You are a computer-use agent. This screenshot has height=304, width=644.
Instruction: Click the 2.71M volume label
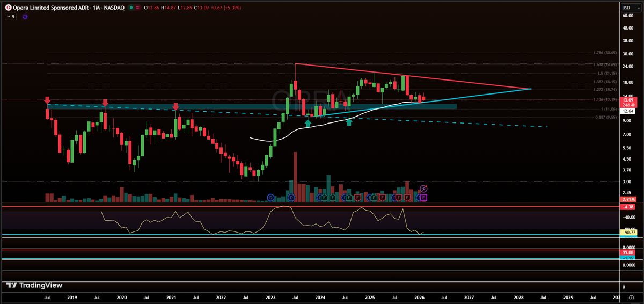[628, 199]
